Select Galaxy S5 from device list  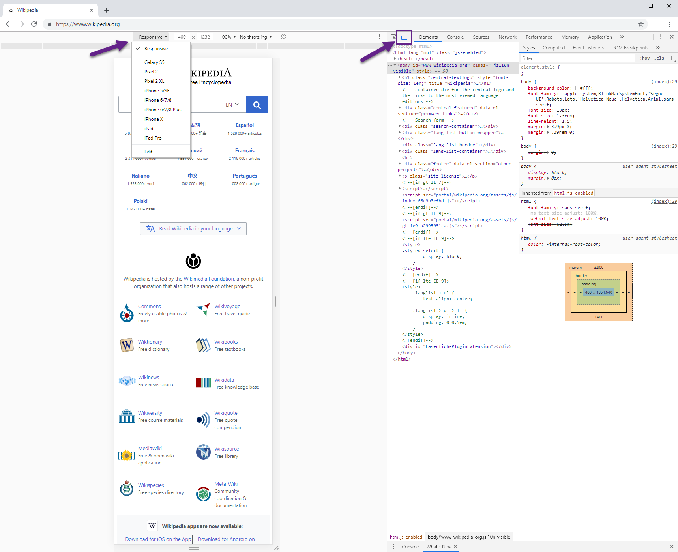[x=154, y=62]
